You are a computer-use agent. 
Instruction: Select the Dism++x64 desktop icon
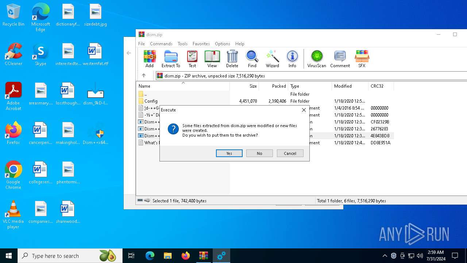(95, 134)
